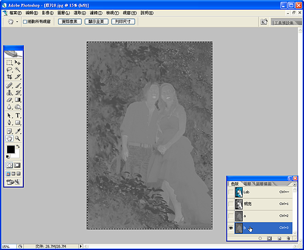Select the Blur tool
304x250 pixels.
[x=9, y=107]
